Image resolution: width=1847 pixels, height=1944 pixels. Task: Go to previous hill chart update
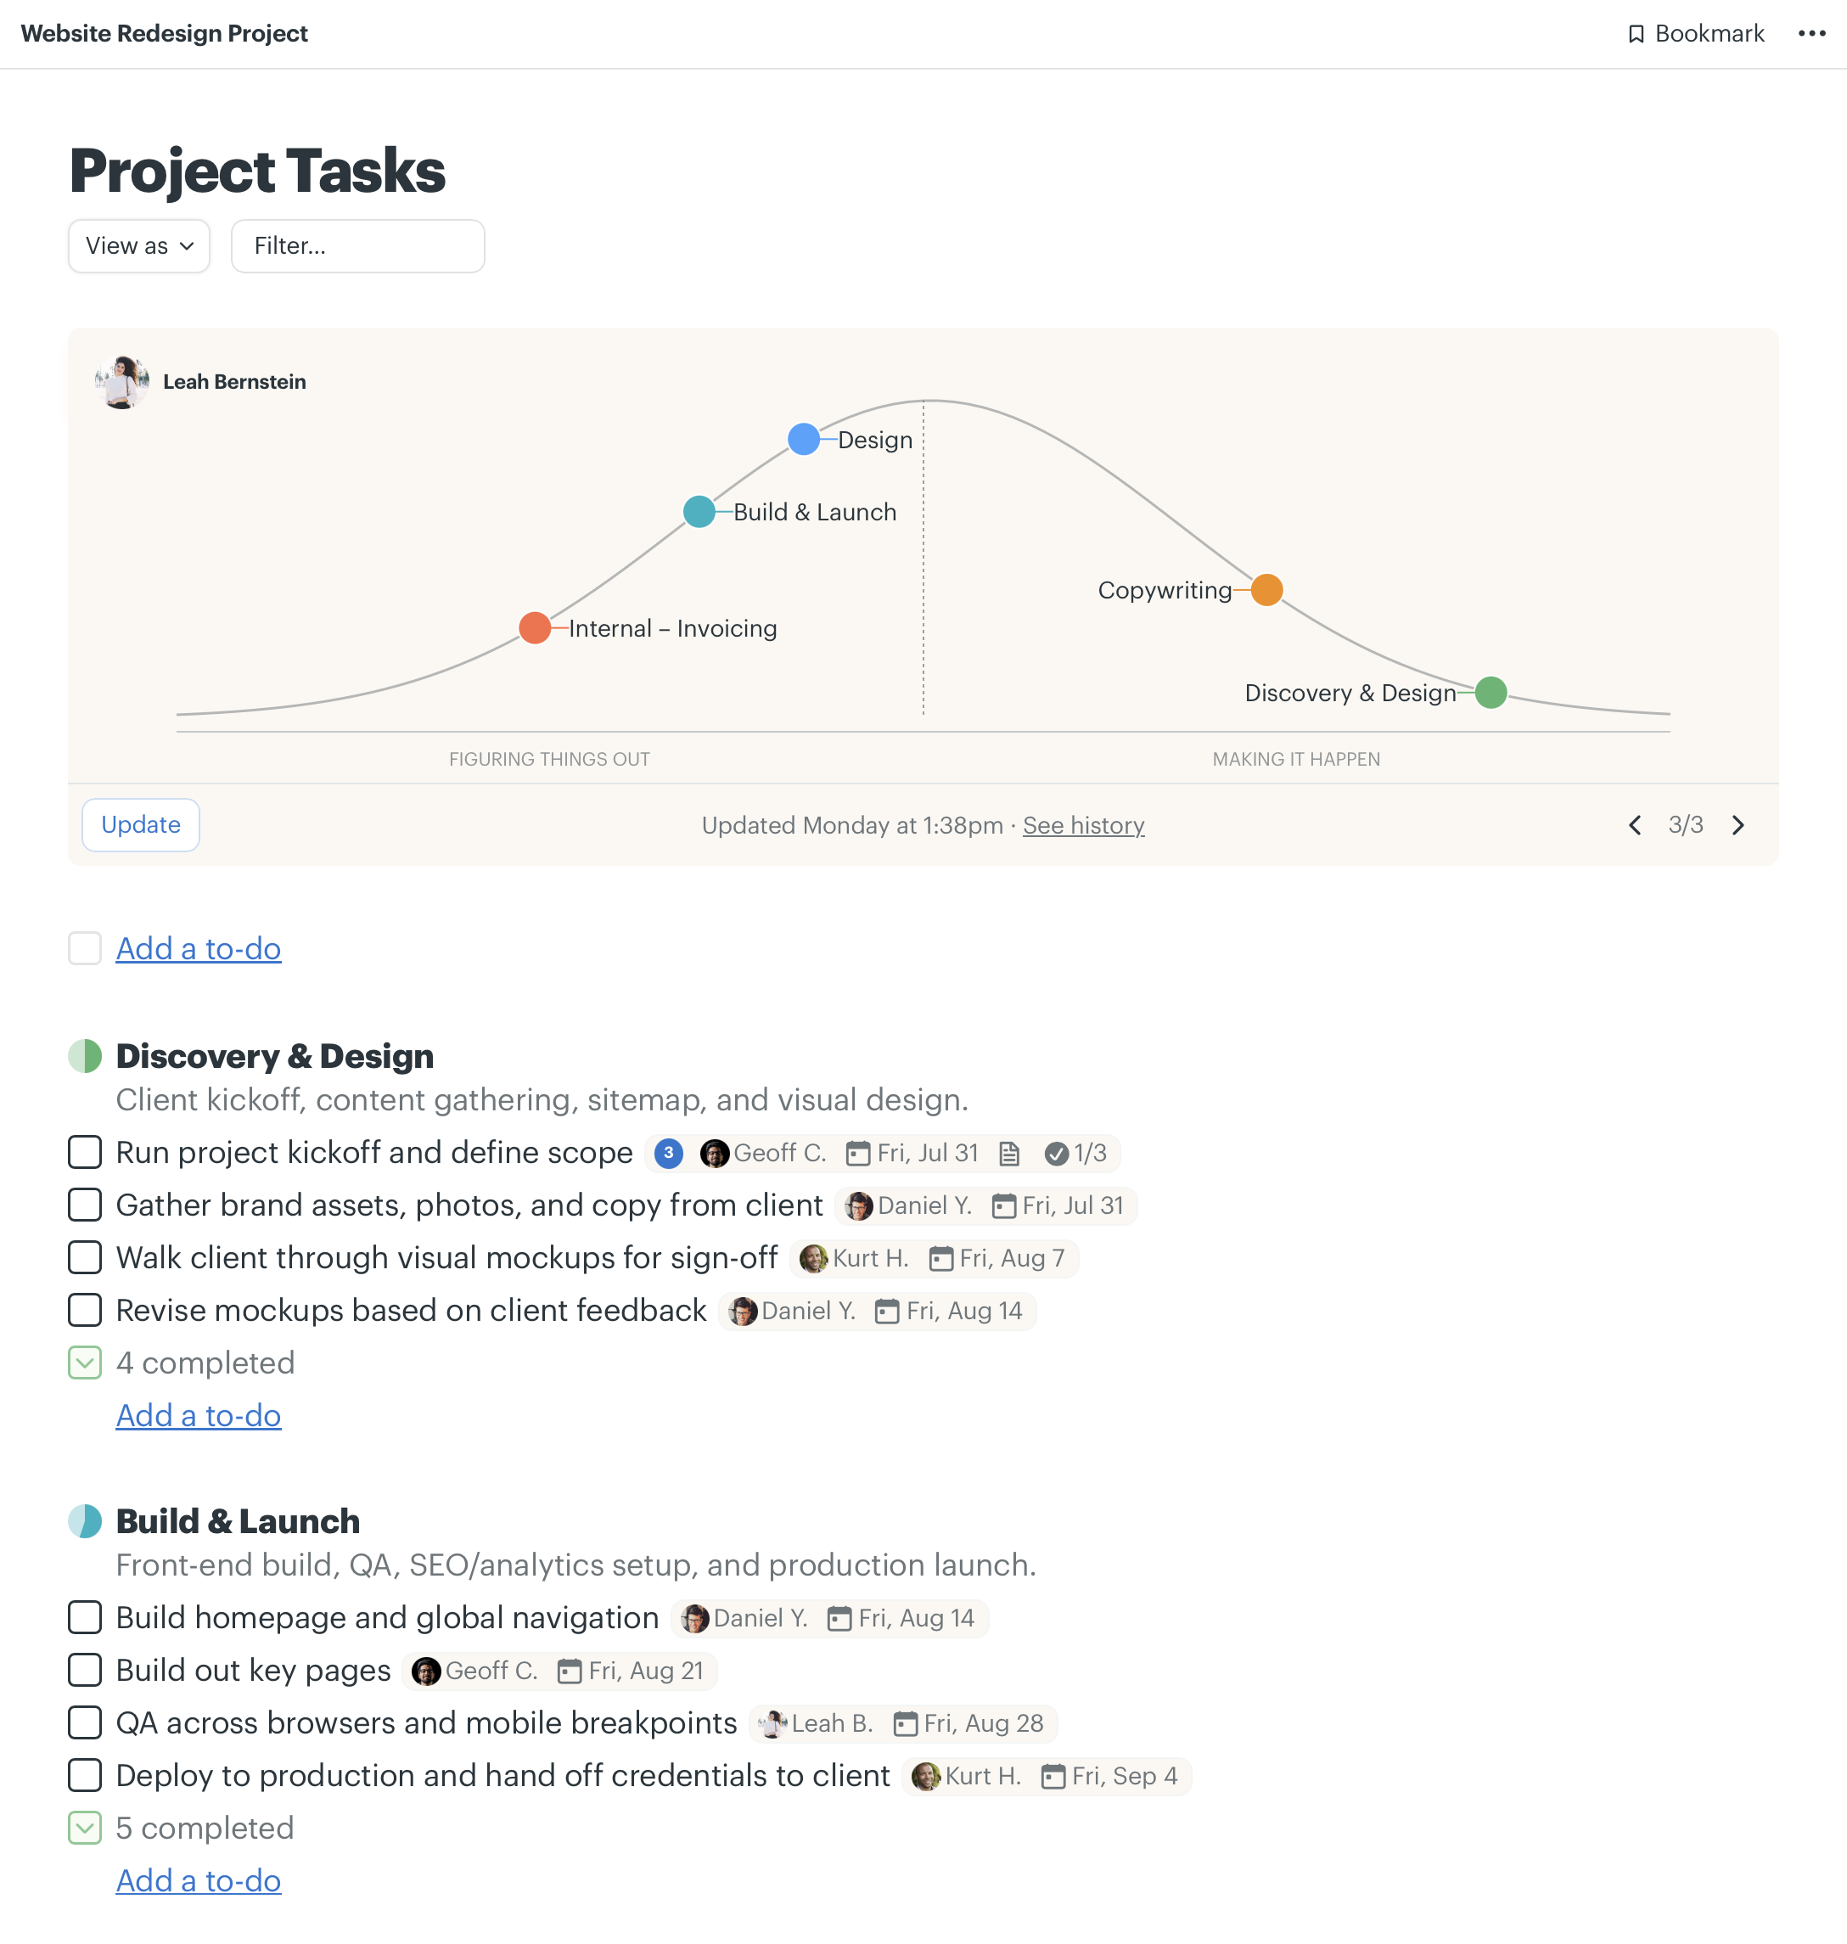tap(1634, 825)
